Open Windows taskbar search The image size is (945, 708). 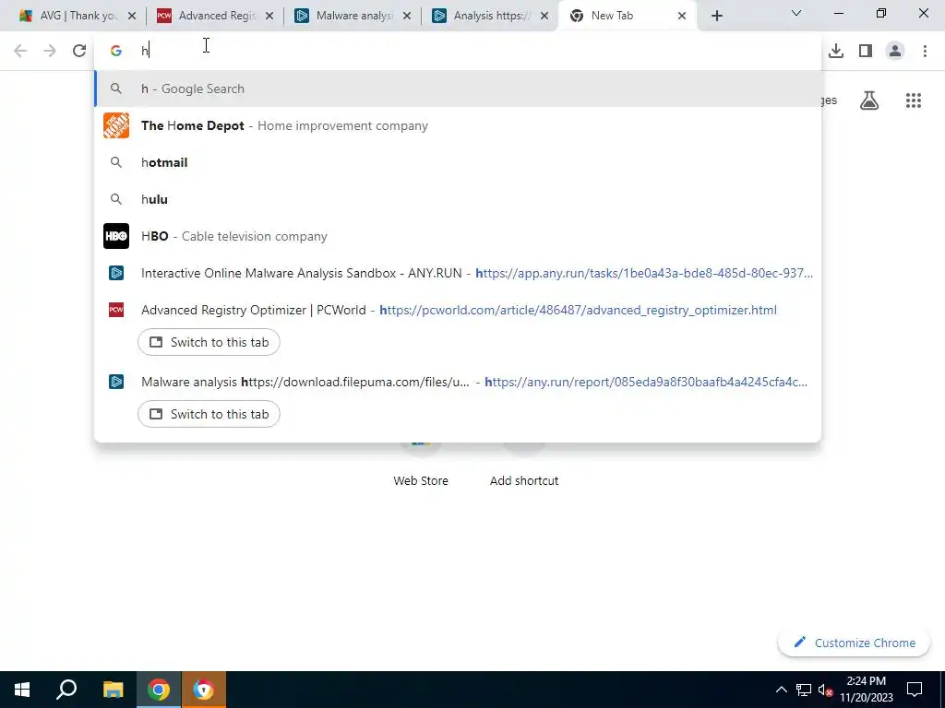point(66,690)
